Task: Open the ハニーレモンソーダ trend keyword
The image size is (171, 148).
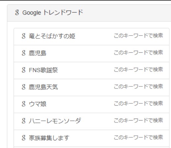Action: point(55,121)
